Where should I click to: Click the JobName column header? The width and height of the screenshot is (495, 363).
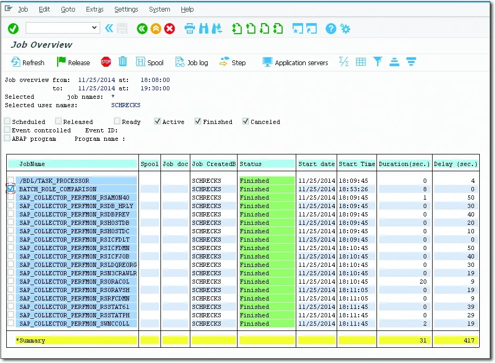72,164
